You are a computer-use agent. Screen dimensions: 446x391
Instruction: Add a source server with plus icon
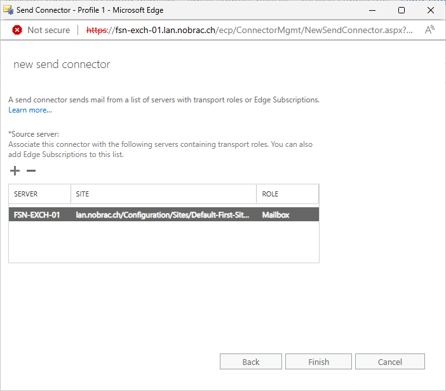coord(15,171)
